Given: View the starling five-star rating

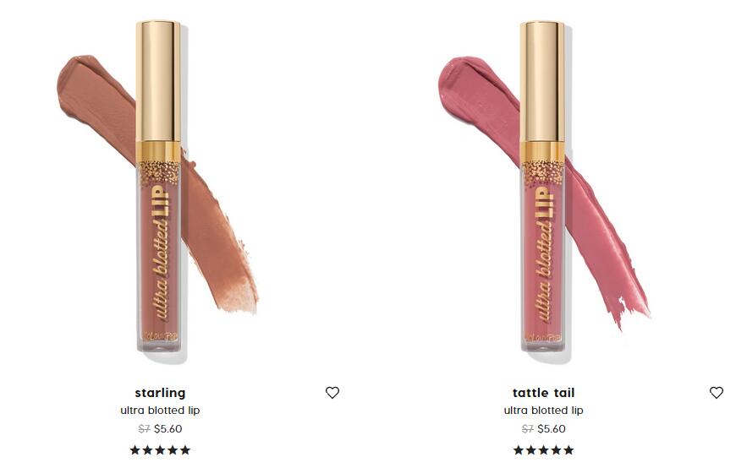Looking at the screenshot, I should point(160,450).
